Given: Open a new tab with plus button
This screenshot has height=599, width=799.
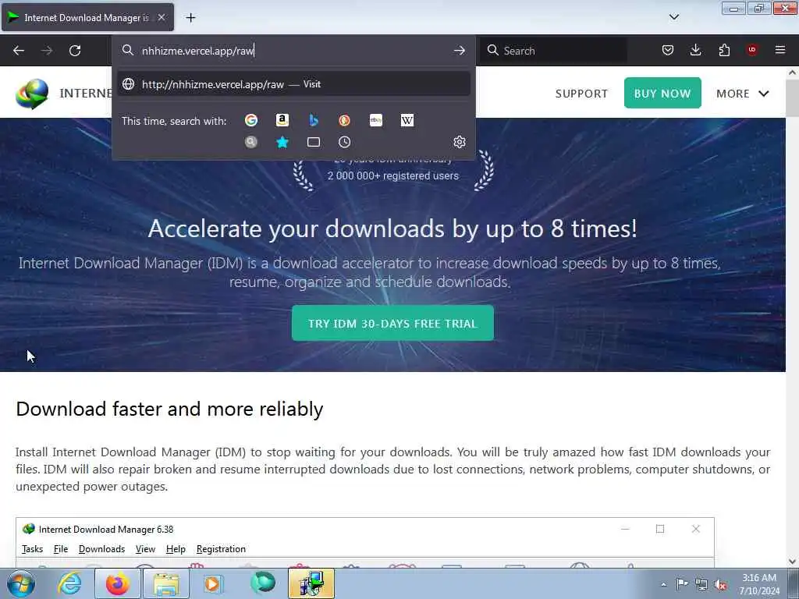Looking at the screenshot, I should point(190,18).
